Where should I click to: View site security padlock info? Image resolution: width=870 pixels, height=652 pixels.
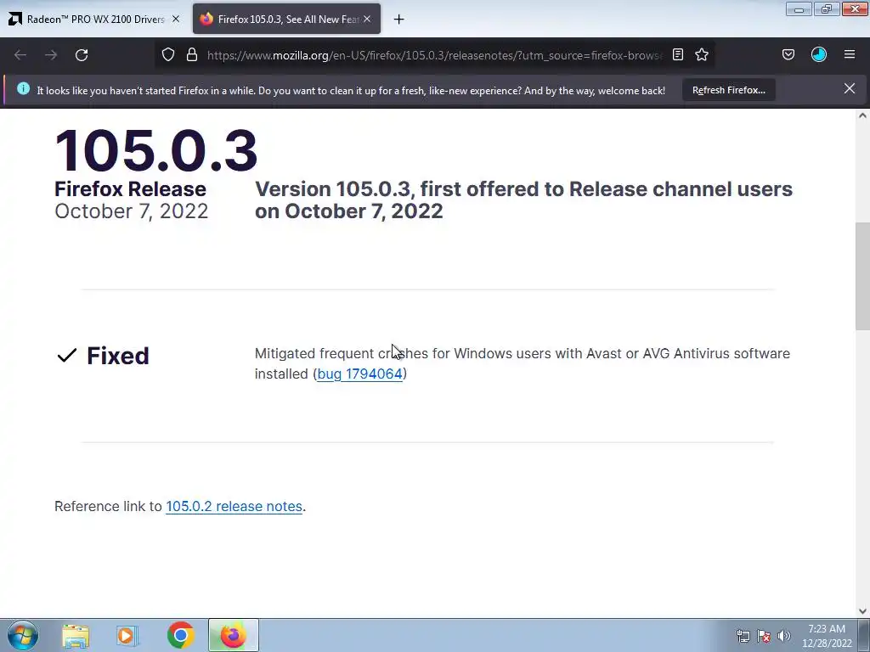tap(192, 54)
